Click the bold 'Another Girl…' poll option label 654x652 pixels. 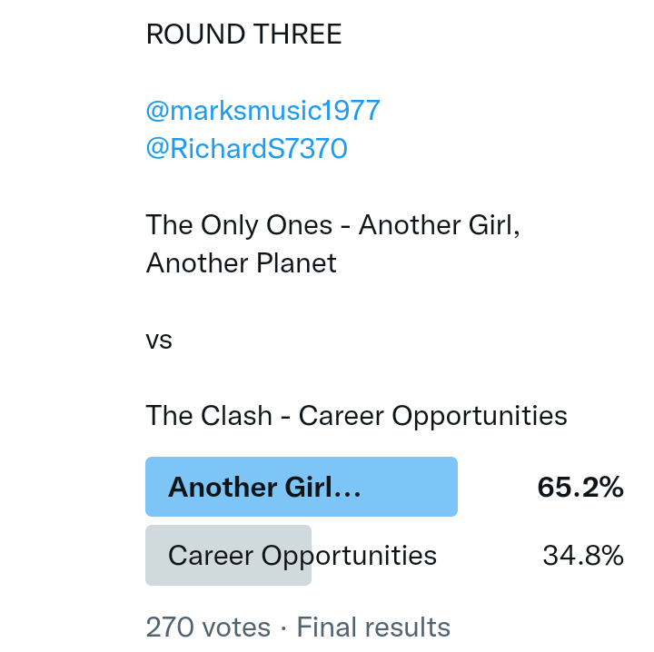point(264,488)
